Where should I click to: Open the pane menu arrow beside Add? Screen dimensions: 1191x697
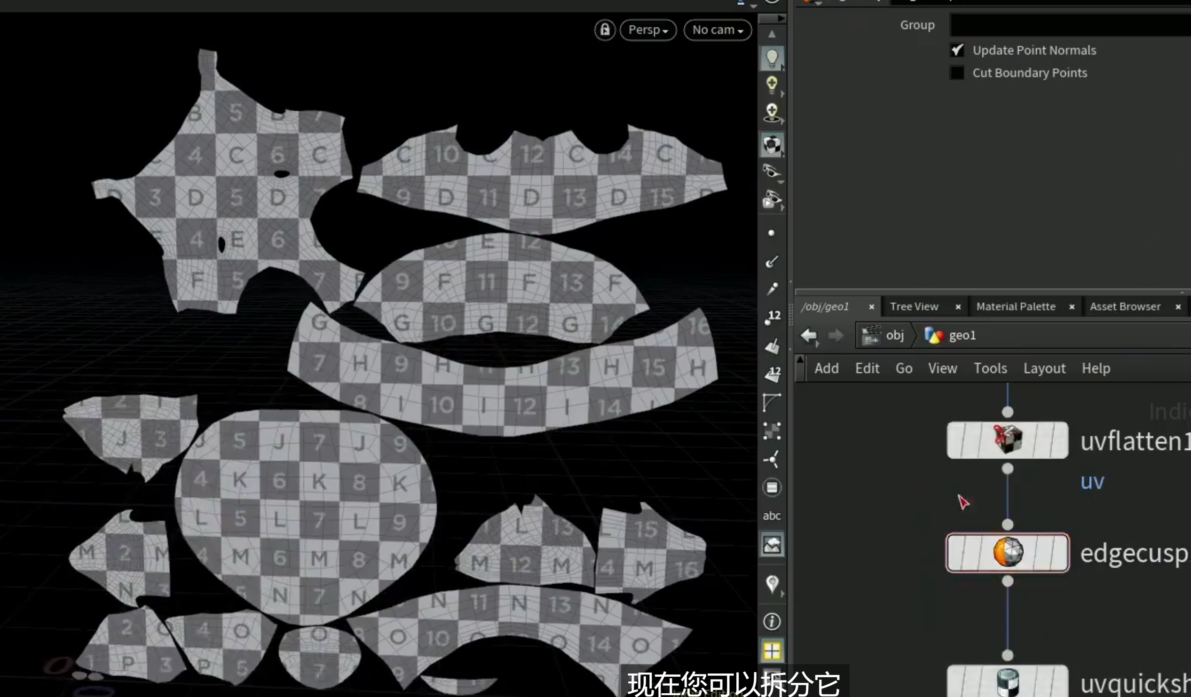pyautogui.click(x=800, y=368)
